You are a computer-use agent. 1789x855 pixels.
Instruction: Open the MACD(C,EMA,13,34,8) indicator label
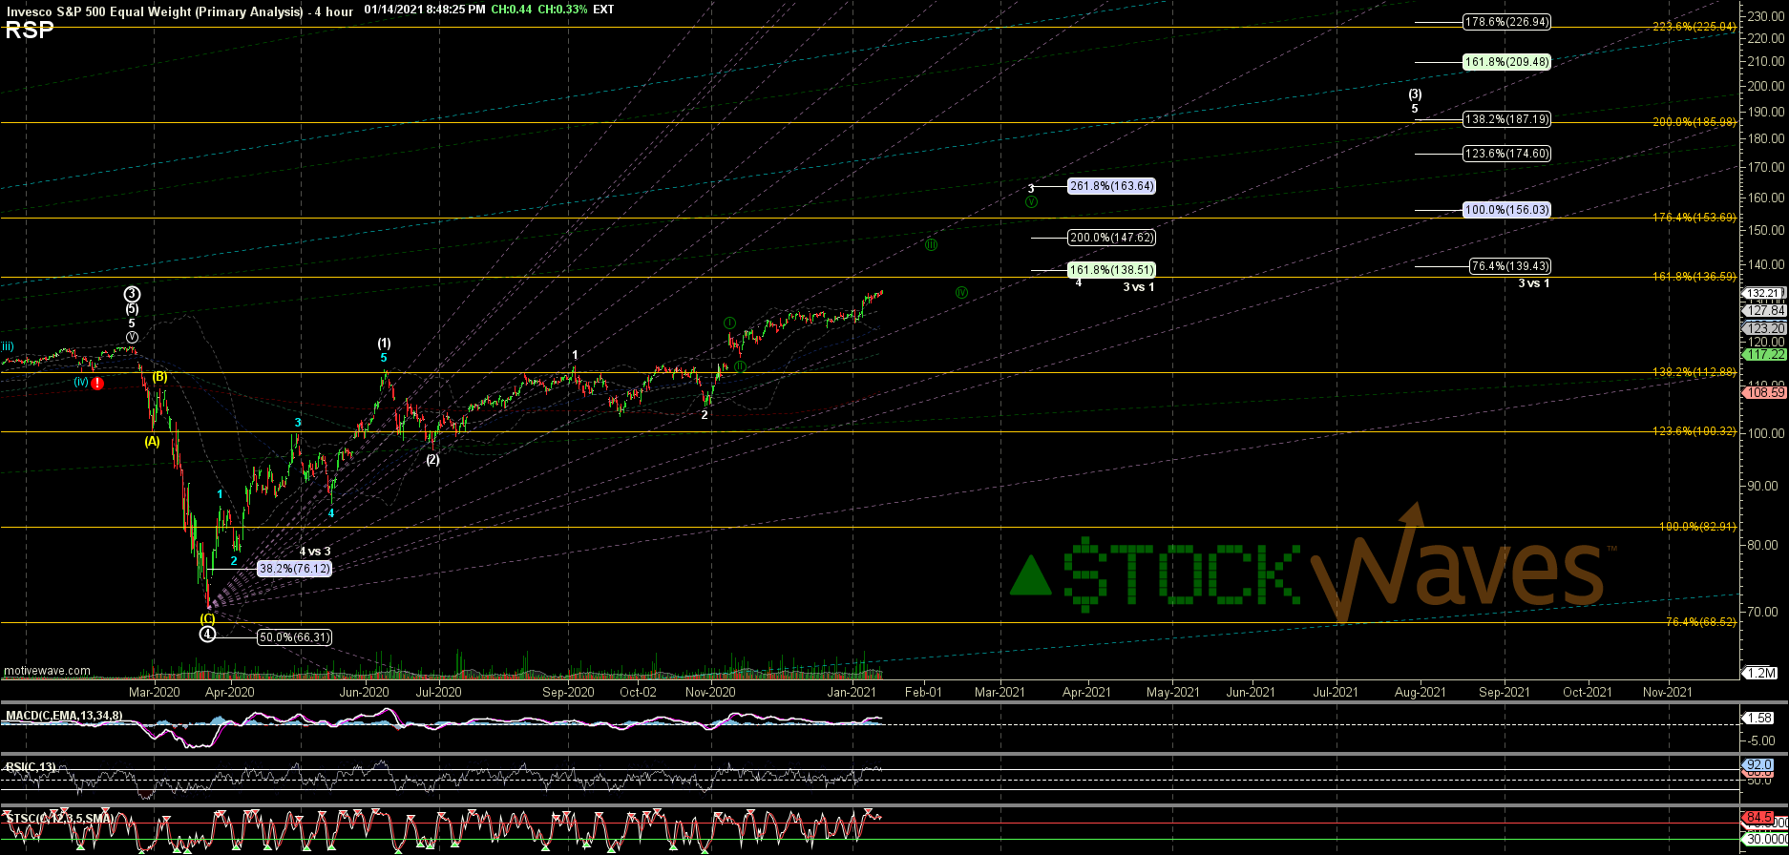tap(63, 716)
